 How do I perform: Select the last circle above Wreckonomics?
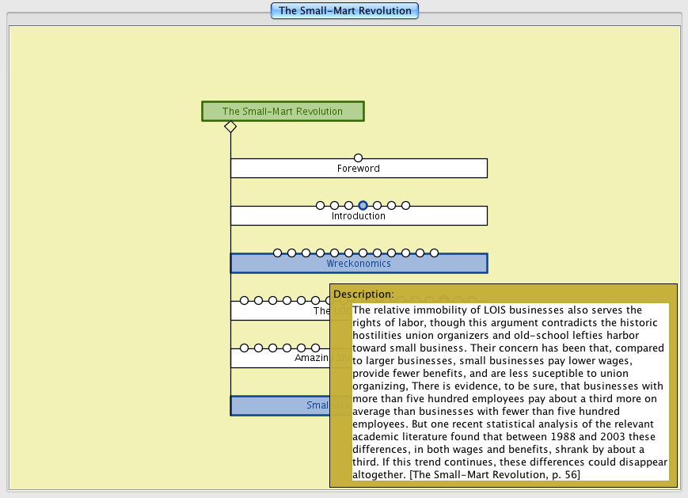434,253
